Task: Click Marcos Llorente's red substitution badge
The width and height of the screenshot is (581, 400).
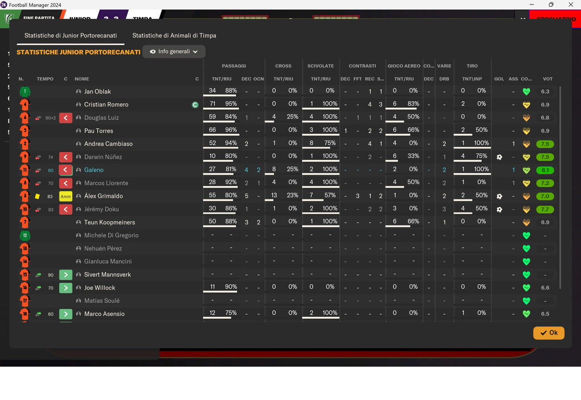Action: [x=66, y=183]
